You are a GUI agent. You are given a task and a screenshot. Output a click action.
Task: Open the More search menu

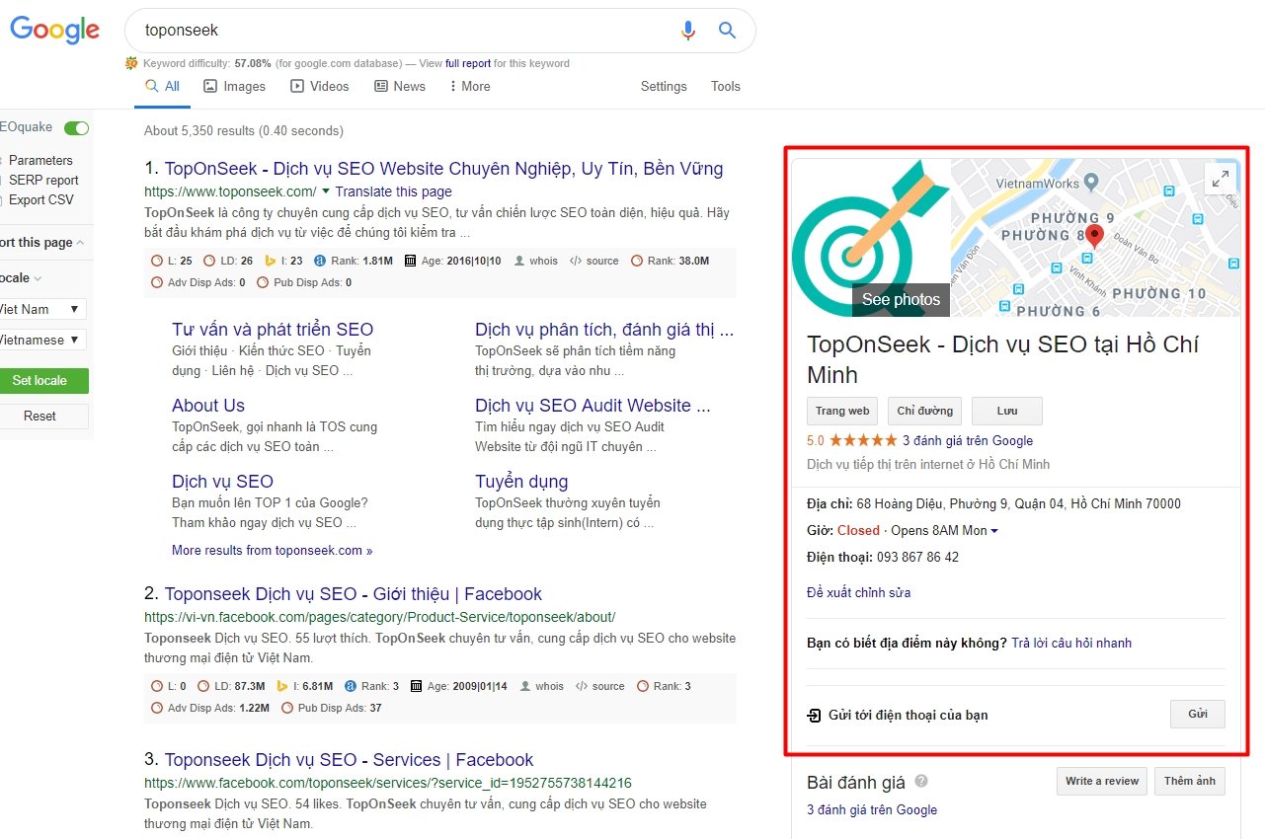[469, 87]
